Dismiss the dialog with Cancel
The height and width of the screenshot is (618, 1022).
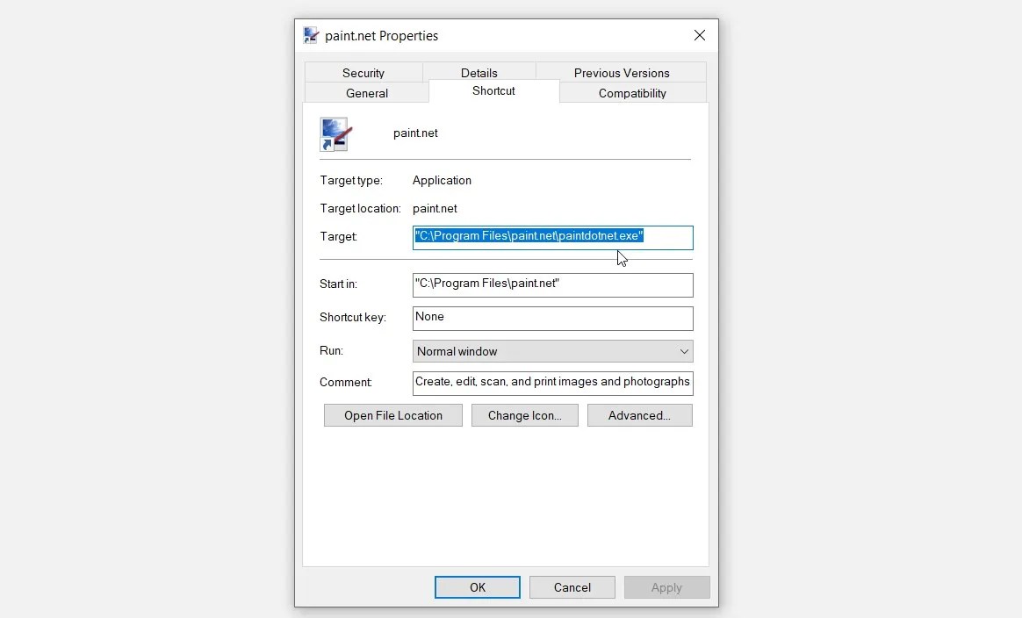pos(572,587)
